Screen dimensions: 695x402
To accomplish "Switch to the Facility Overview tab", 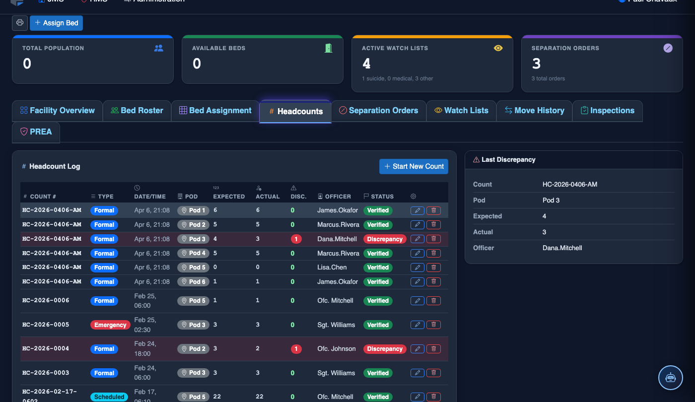I will (x=57, y=111).
